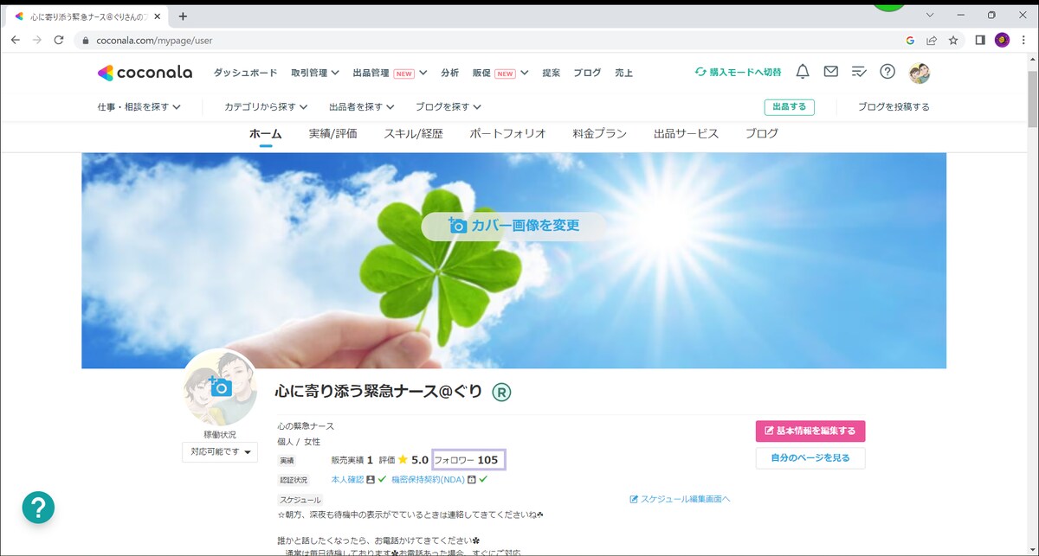Image resolution: width=1039 pixels, height=556 pixels.
Task: Expand the 販促 menu
Action: [500, 73]
